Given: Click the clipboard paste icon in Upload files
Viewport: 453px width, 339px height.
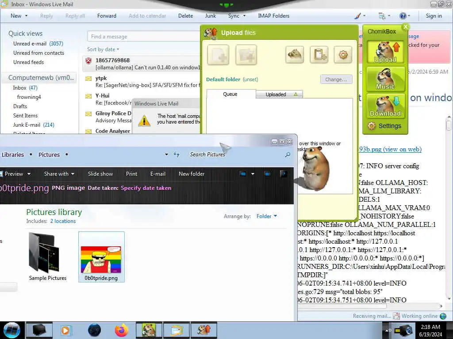Looking at the screenshot, I should pyautogui.click(x=319, y=54).
